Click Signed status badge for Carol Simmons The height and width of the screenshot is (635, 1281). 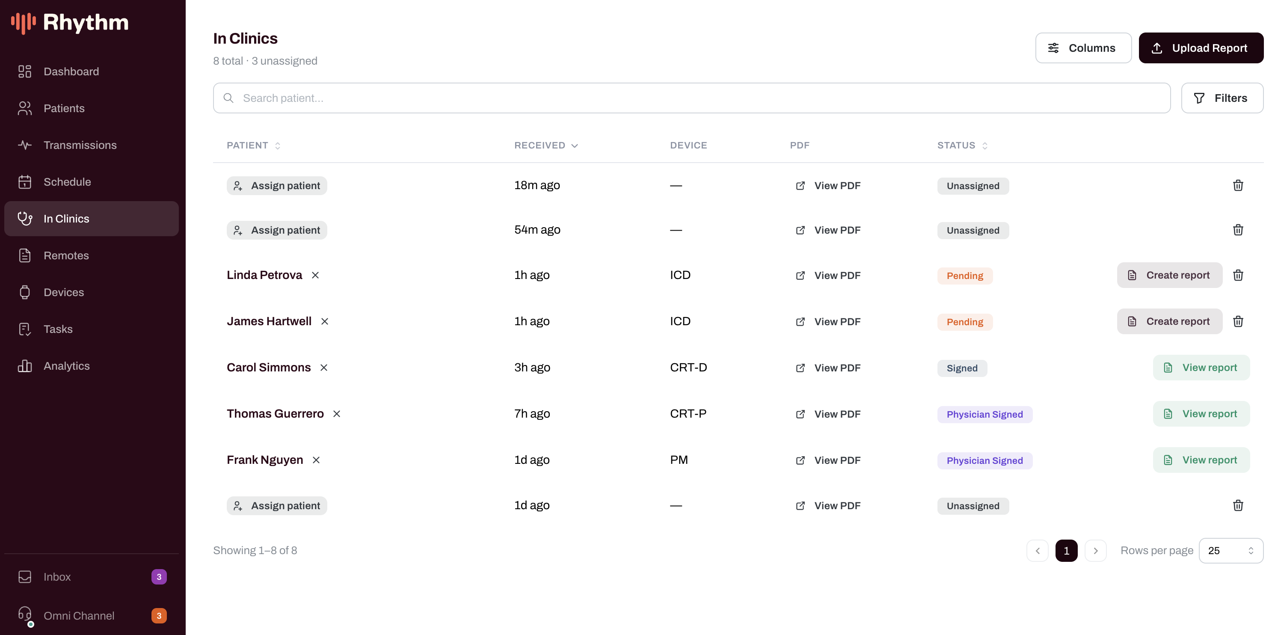pyautogui.click(x=962, y=368)
